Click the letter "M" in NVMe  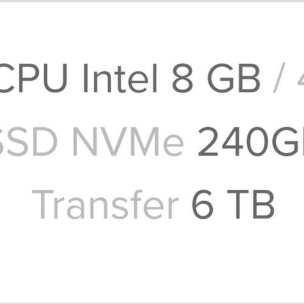(145, 142)
